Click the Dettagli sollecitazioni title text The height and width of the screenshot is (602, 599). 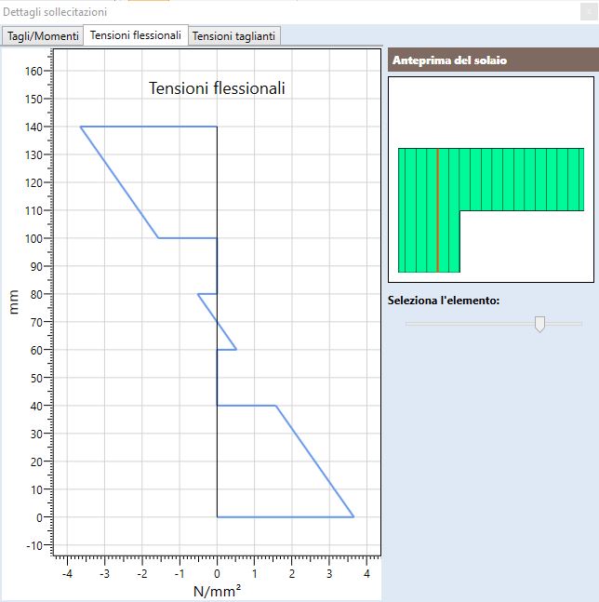point(55,12)
